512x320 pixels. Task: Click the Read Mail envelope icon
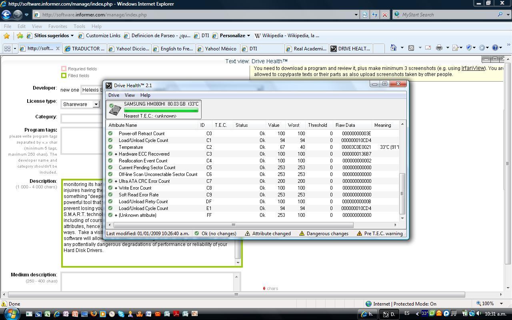pyautogui.click(x=428, y=48)
